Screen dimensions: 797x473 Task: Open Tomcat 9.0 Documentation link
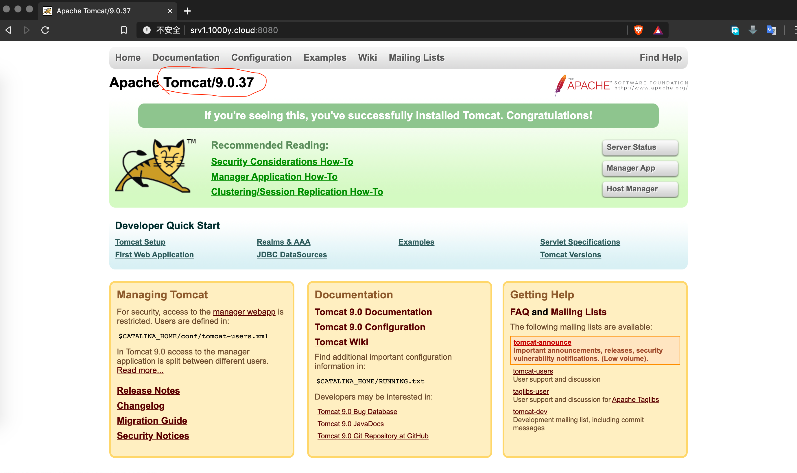tap(373, 312)
